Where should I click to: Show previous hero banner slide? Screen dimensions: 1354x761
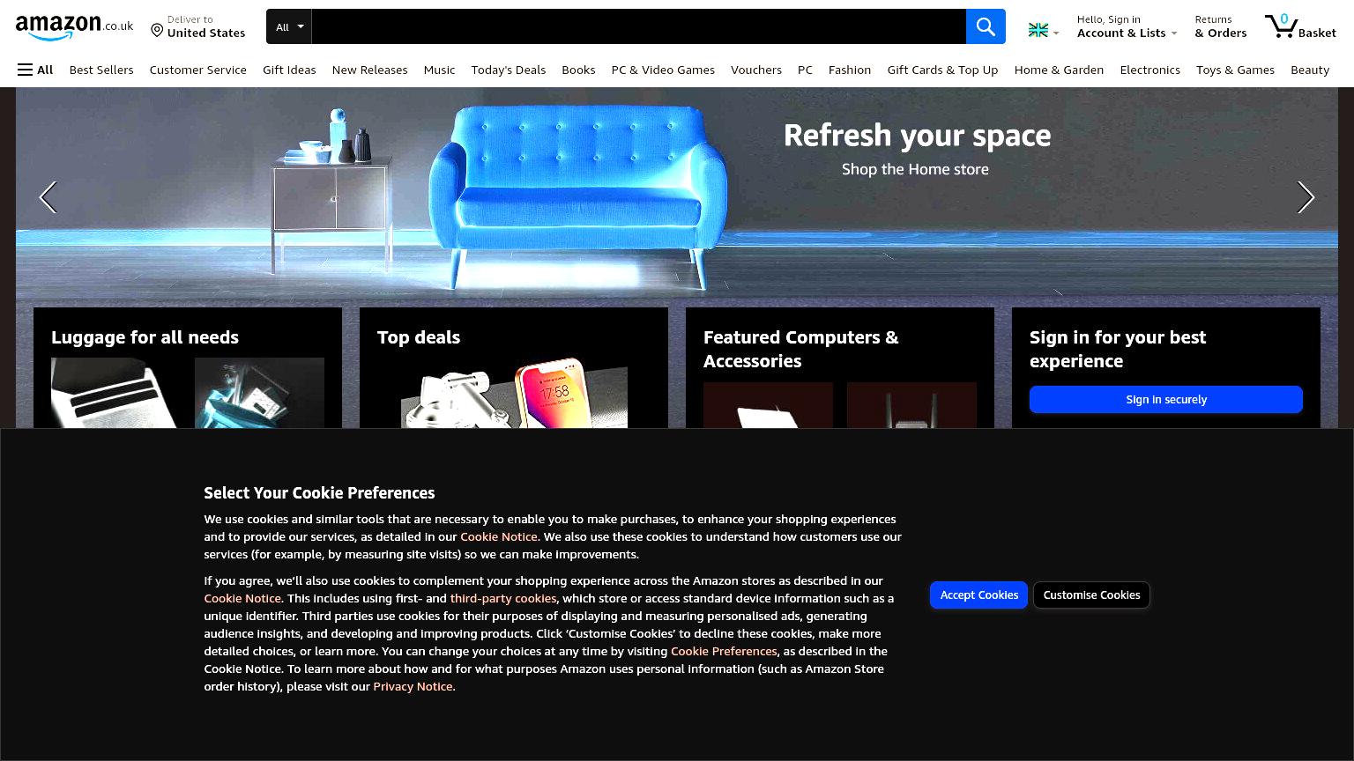(48, 197)
